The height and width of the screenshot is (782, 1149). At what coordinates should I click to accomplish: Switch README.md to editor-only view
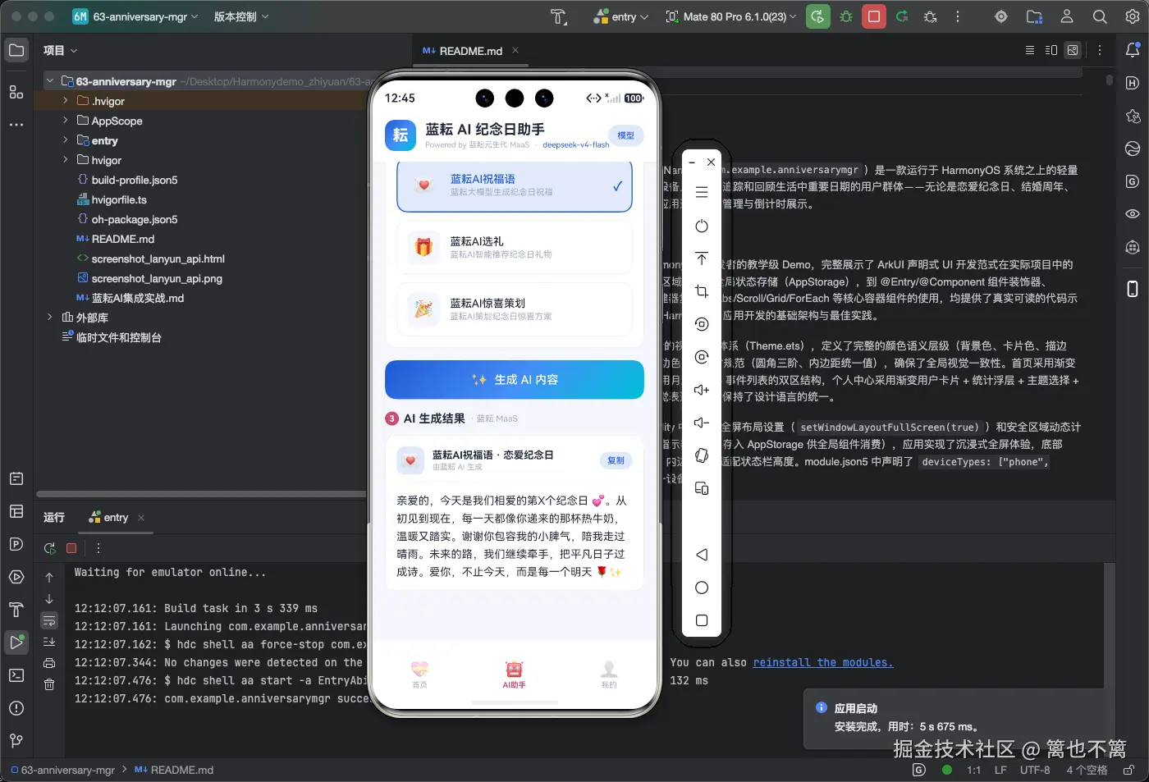coord(1030,50)
